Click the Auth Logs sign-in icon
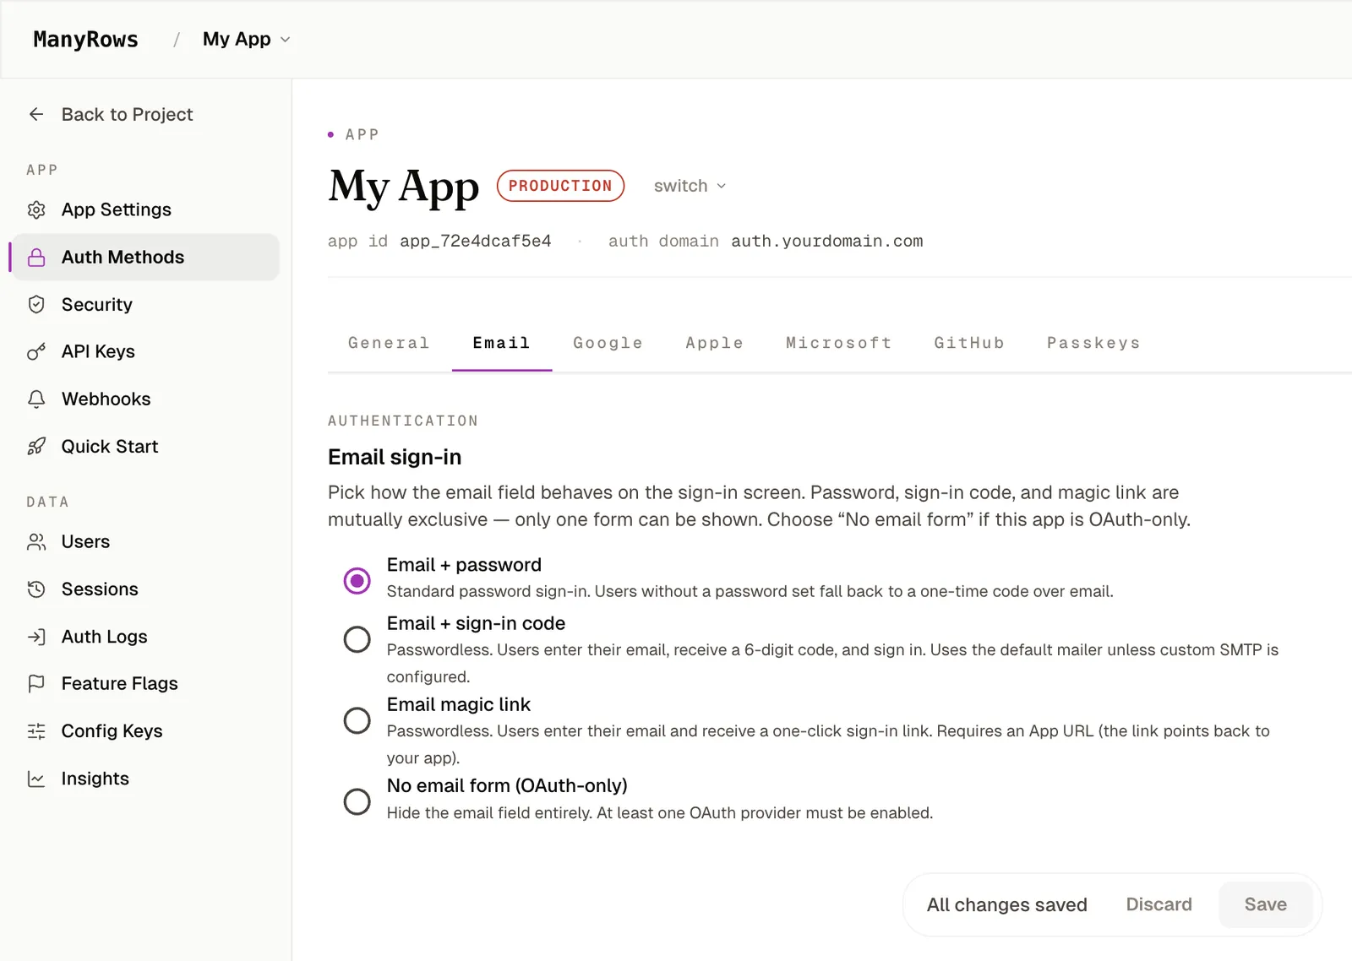Screen dimensions: 1352x961 [36, 636]
